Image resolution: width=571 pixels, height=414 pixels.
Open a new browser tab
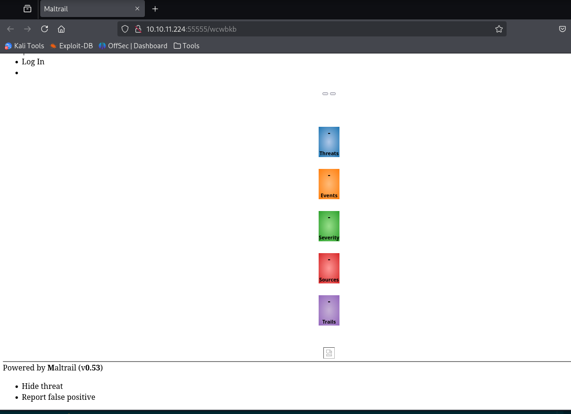155,9
